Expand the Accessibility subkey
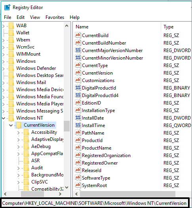Image resolution: width=192 pixels, height=208 pixels. [x=19, y=133]
